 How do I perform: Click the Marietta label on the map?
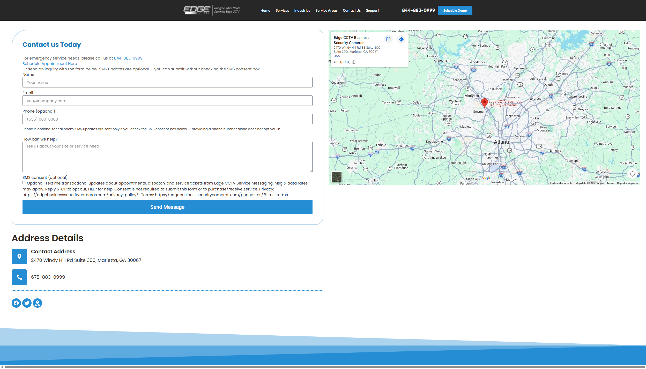coord(471,96)
